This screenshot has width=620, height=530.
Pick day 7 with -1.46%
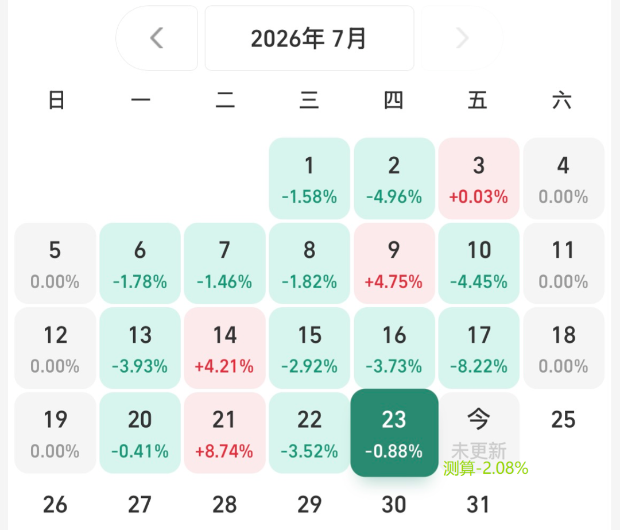[224, 264]
